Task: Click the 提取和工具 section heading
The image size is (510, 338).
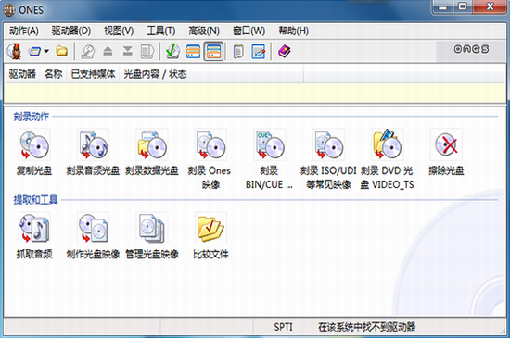Action: pyautogui.click(x=35, y=200)
